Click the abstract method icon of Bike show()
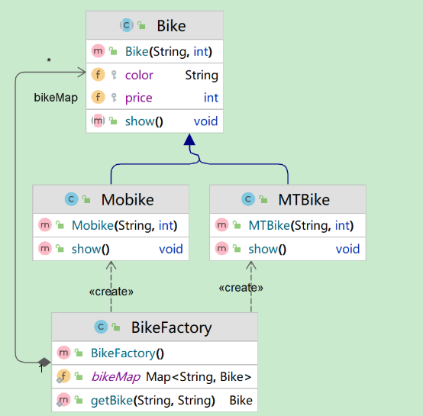The width and height of the screenshot is (423, 416). click(98, 121)
